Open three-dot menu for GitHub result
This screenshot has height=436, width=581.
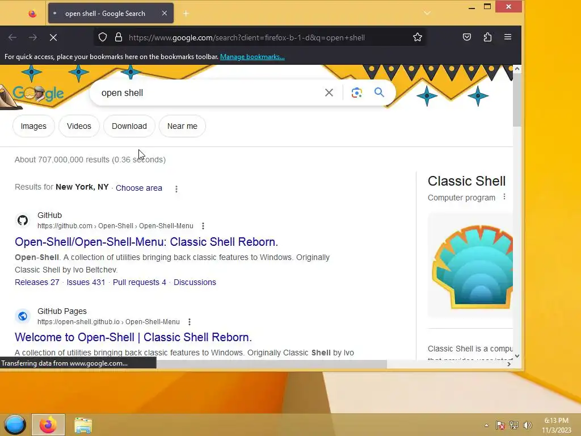(x=203, y=226)
